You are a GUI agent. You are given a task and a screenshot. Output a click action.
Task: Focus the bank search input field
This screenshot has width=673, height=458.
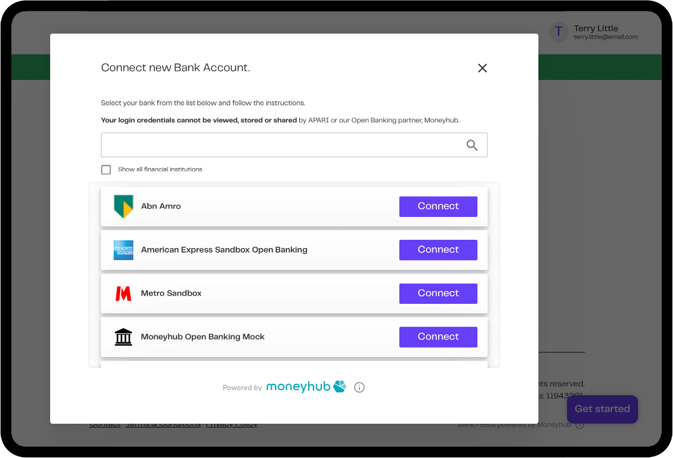click(x=294, y=145)
